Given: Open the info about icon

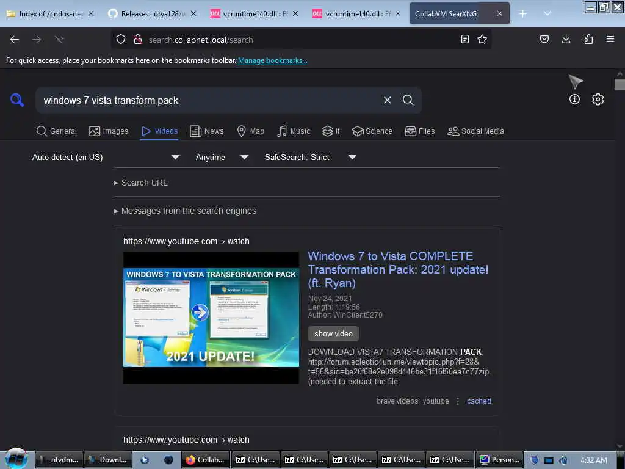Looking at the screenshot, I should [574, 100].
